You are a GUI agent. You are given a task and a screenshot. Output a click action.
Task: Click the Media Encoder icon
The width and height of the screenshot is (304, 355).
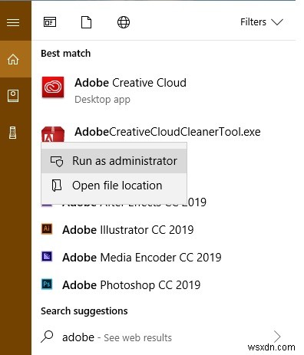[47, 256]
